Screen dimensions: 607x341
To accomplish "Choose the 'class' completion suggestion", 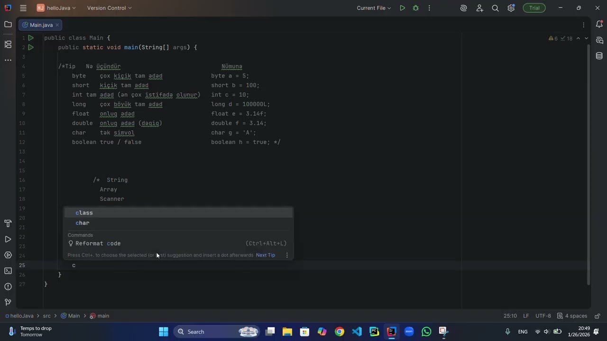I will pos(178,213).
